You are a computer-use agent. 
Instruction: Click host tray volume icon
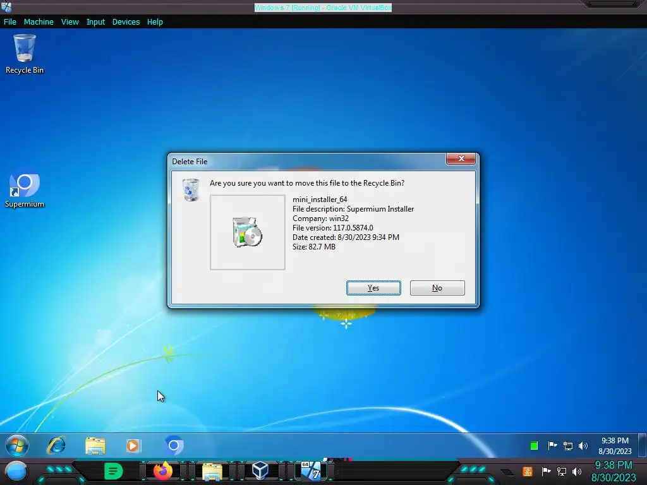tap(577, 471)
